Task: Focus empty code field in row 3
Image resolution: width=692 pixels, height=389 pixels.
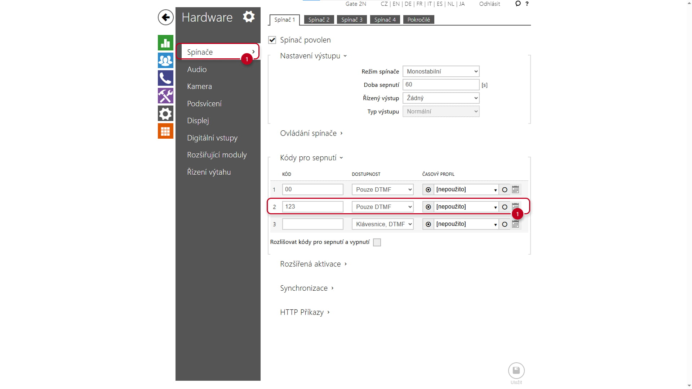Action: click(x=312, y=224)
